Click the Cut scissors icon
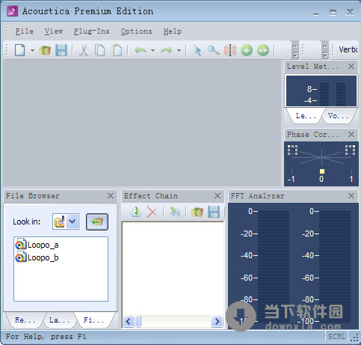This screenshot has width=361, height=345. pyautogui.click(x=84, y=50)
